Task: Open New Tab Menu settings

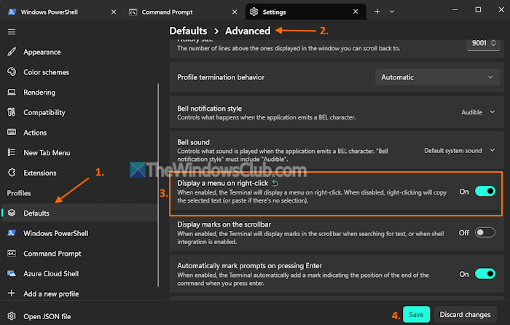Action: point(79,152)
